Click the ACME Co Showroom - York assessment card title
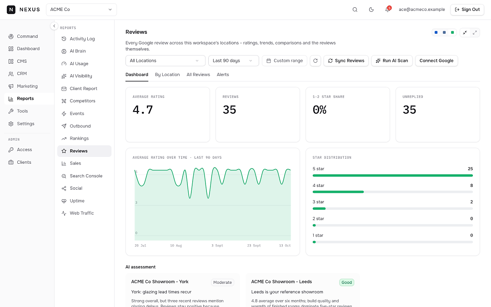This screenshot has height=307, width=491. coord(160,282)
